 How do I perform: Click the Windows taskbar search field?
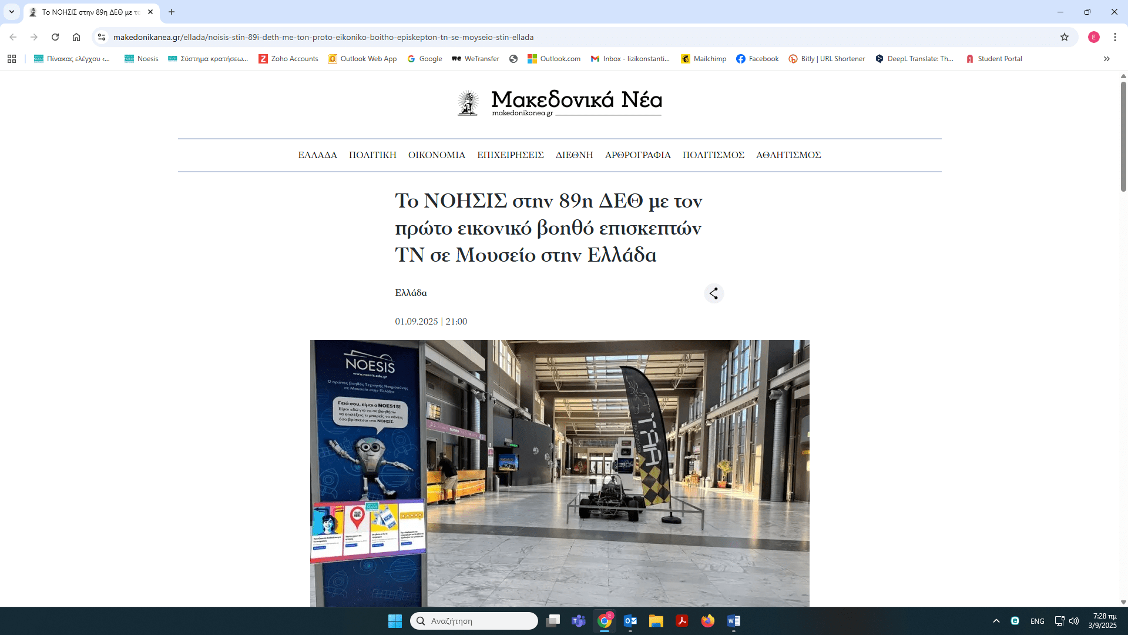[x=474, y=621]
